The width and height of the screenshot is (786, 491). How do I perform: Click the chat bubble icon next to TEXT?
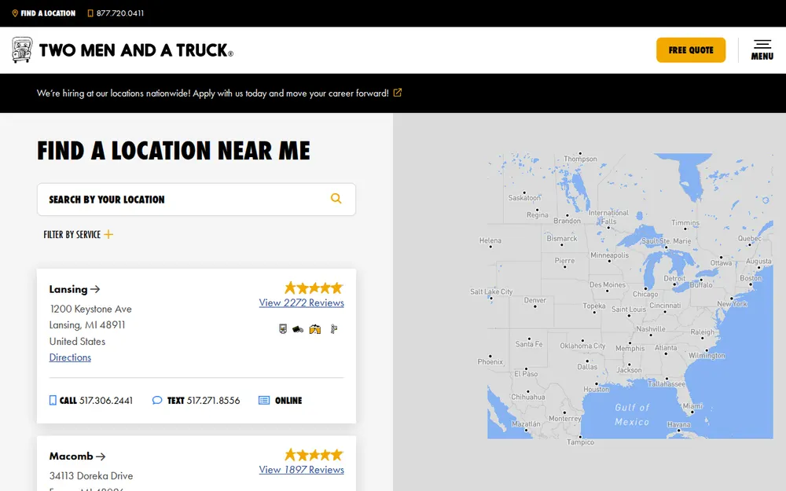[157, 401]
